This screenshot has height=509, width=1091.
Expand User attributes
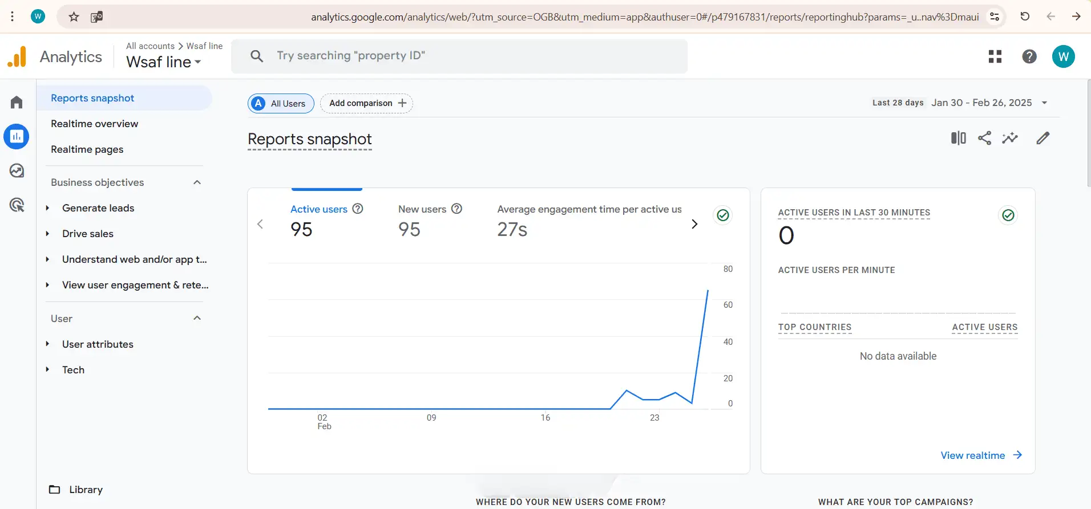pyautogui.click(x=47, y=344)
